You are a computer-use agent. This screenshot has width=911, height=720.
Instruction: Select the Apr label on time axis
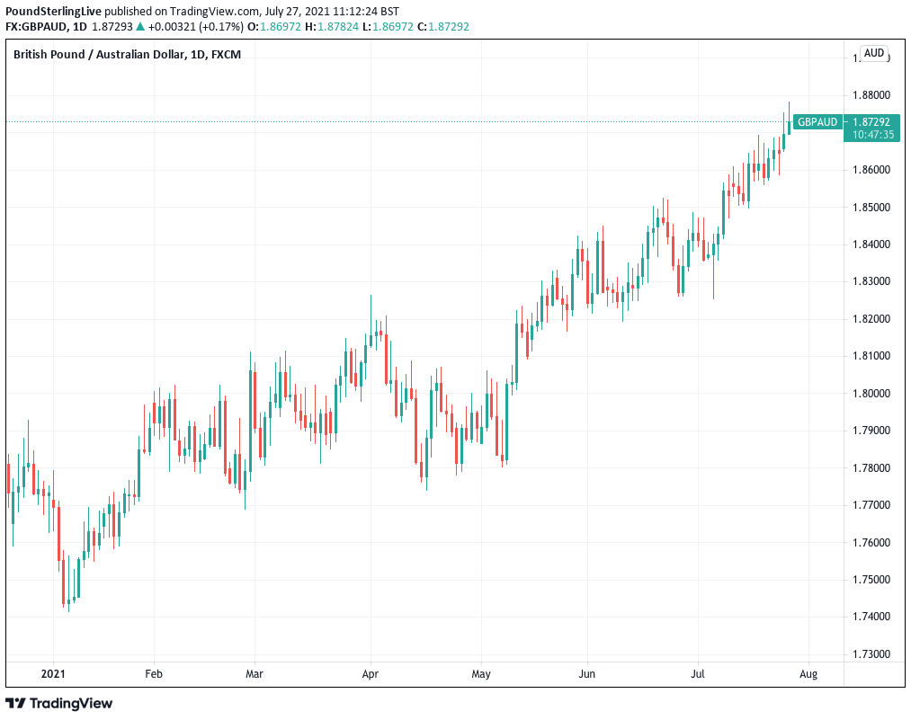[370, 672]
